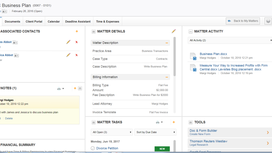
Task: Edit matter details with pencil icon
Action: (174, 32)
